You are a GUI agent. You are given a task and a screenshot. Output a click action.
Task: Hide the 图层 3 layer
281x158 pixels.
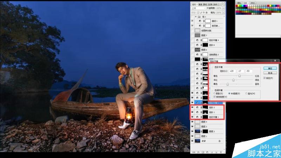192,127
